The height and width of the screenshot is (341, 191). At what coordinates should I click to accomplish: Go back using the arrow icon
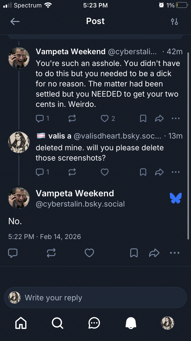[15, 21]
